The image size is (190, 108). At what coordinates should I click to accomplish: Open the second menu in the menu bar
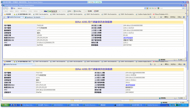click(x=12, y=11)
